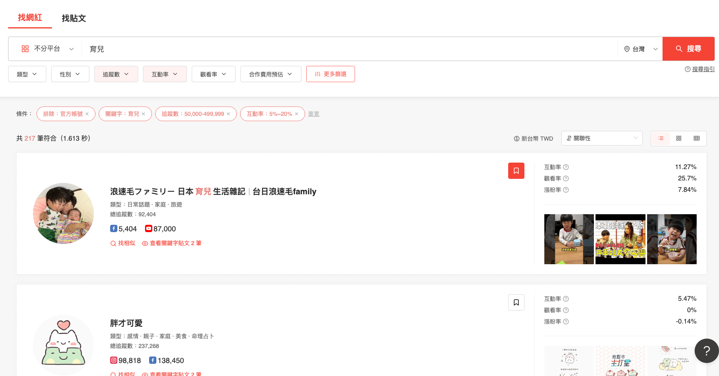Click the 217 results count

pyautogui.click(x=30, y=138)
